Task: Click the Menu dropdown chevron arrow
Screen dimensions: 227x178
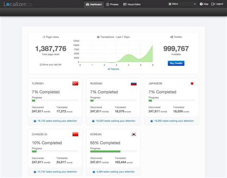Action: point(195,4)
